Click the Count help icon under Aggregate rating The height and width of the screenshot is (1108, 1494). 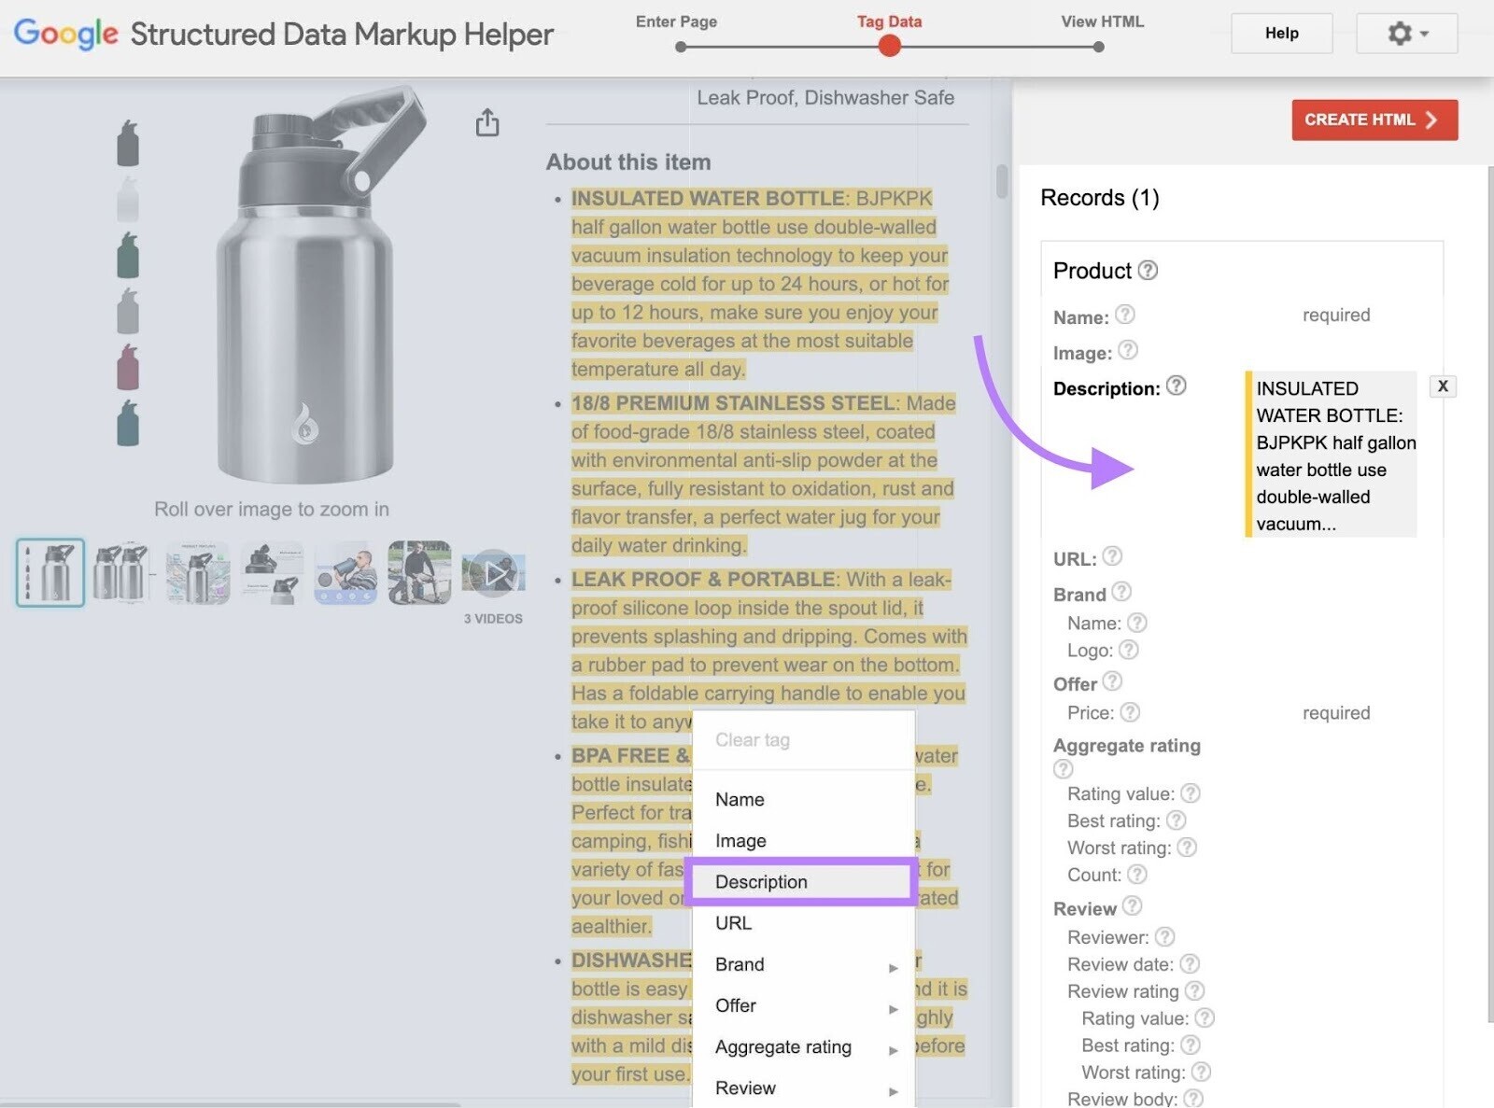pyautogui.click(x=1137, y=875)
